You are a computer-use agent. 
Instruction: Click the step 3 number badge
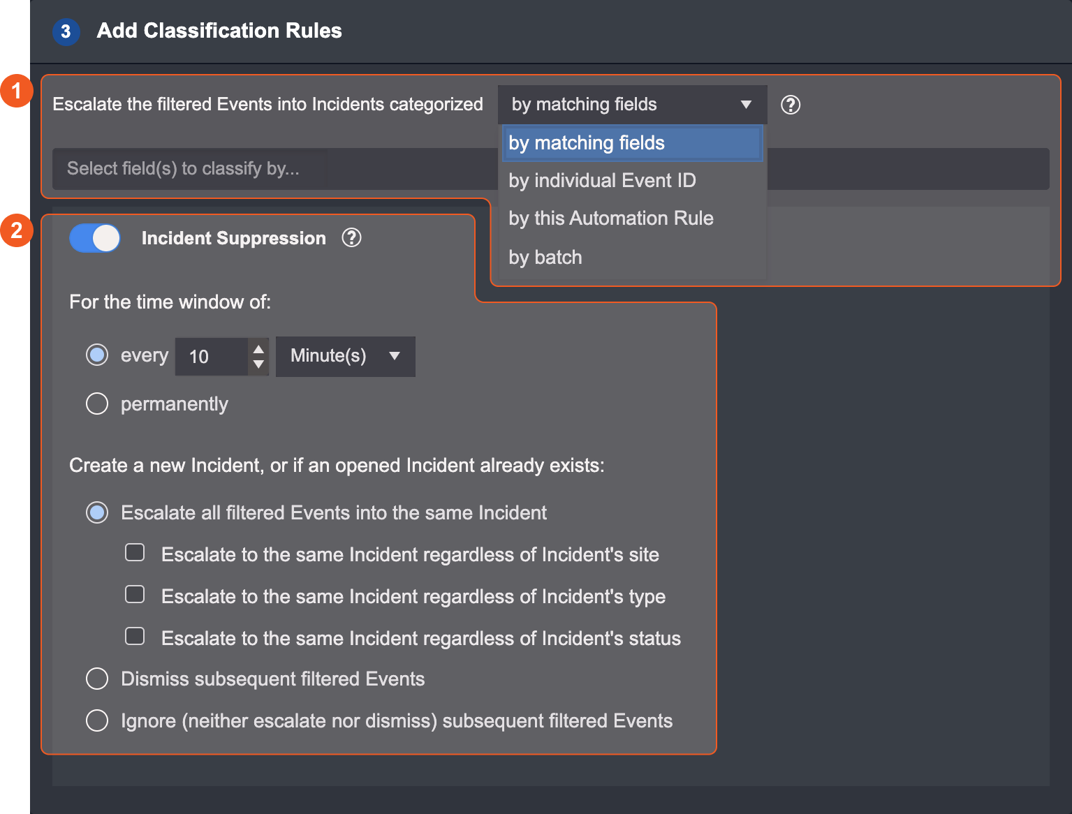point(66,31)
